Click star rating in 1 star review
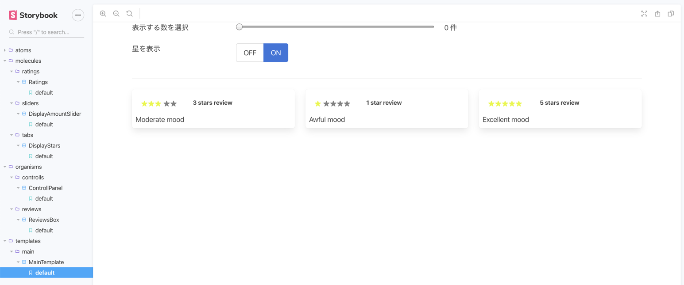 332,103
